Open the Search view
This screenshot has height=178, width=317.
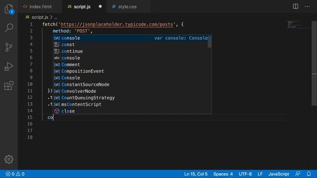pyautogui.click(x=9, y=28)
